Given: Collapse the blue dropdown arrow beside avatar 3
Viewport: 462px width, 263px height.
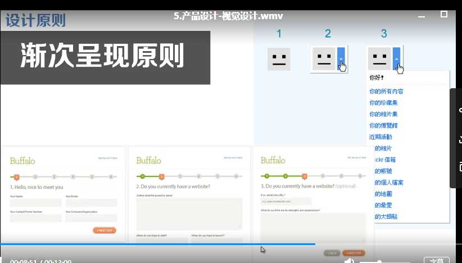Looking at the screenshot, I should tap(397, 59).
